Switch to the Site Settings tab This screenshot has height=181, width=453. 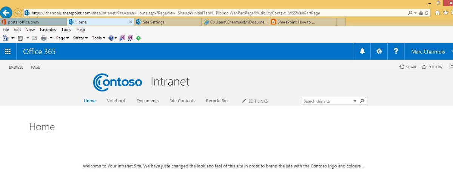168,22
